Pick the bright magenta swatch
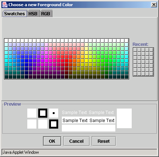 (x=46, y=60)
